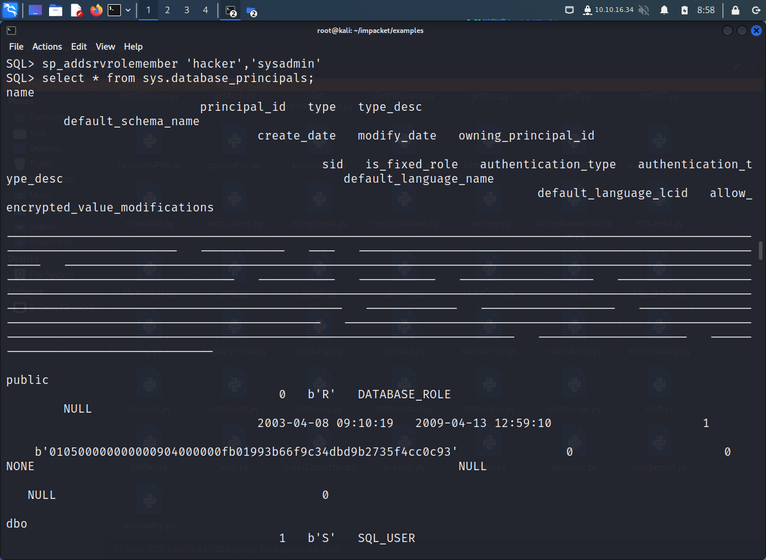Unmute the volume icon in panel
Viewport: 766px width, 560px height.
(644, 10)
